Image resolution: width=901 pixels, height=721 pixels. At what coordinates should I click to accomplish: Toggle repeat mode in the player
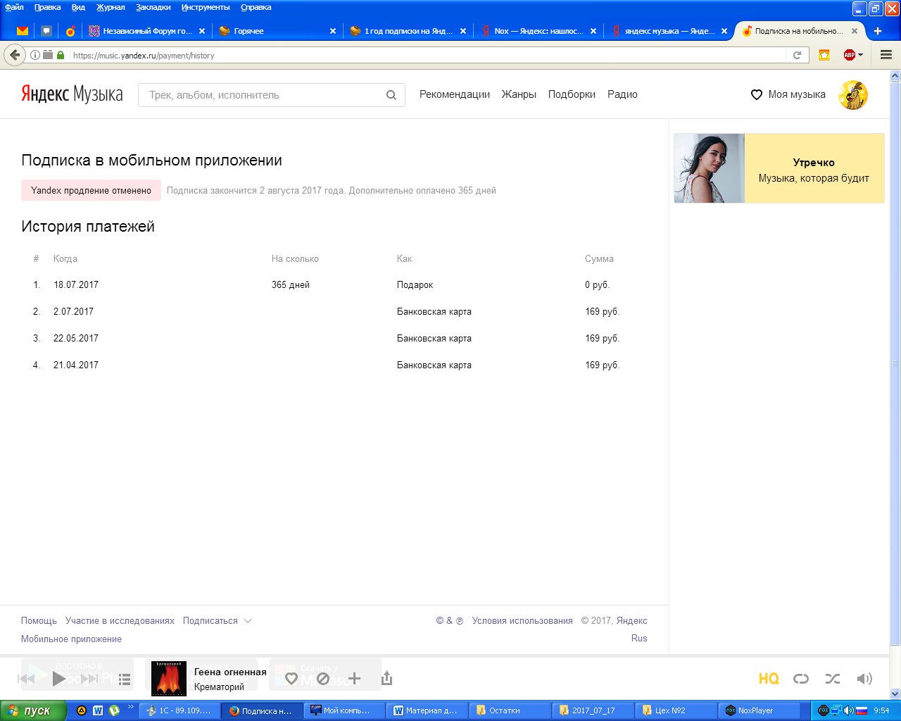pos(801,679)
